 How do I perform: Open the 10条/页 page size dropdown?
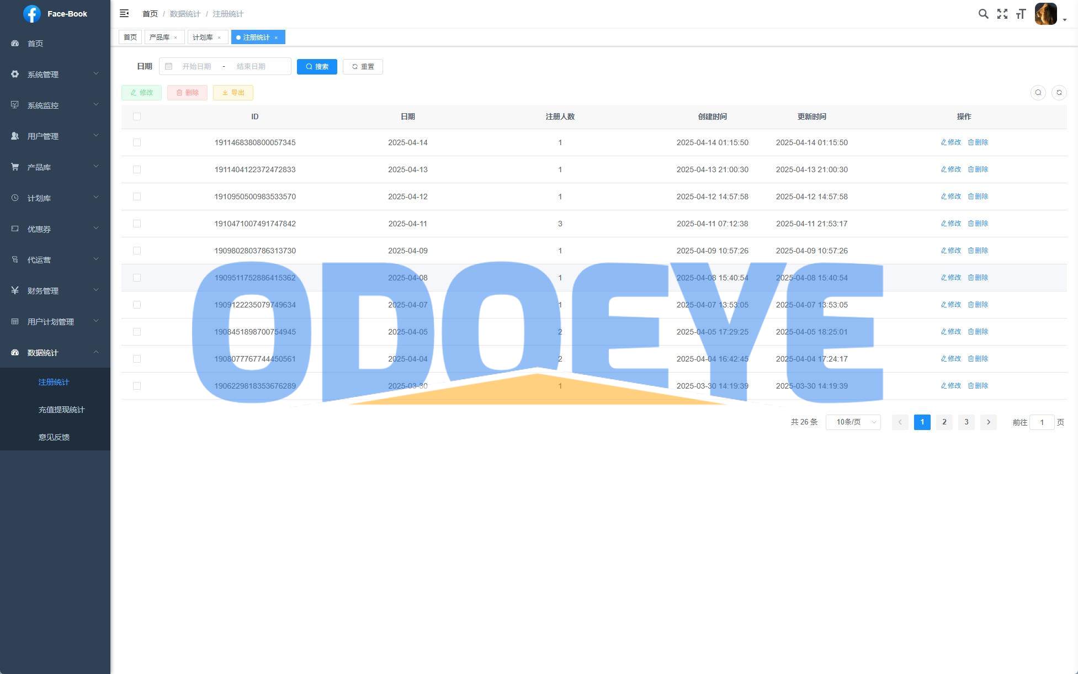tap(853, 422)
